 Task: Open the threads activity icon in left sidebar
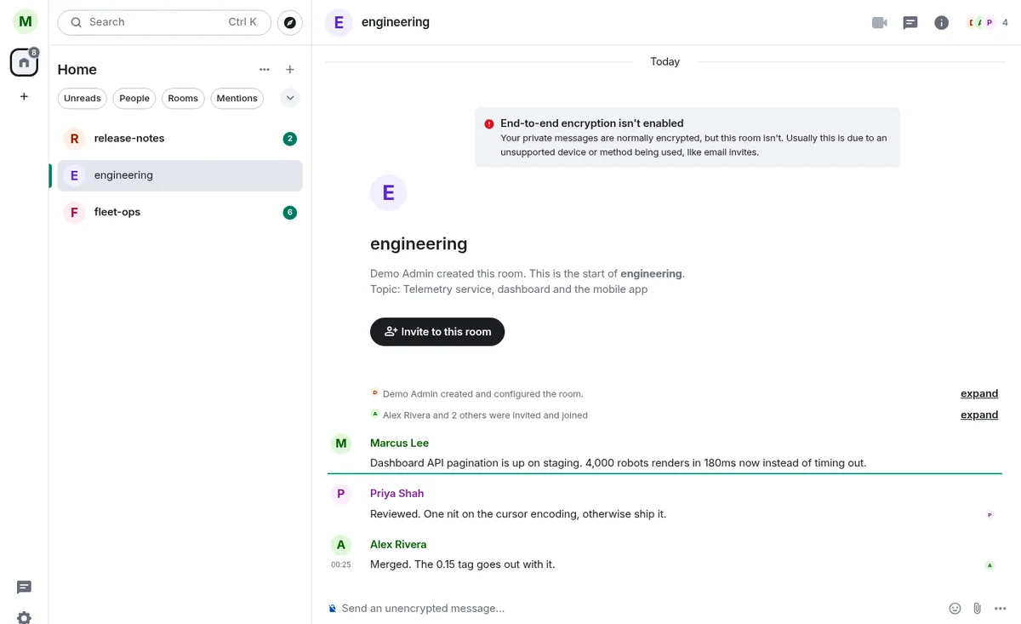(24, 587)
